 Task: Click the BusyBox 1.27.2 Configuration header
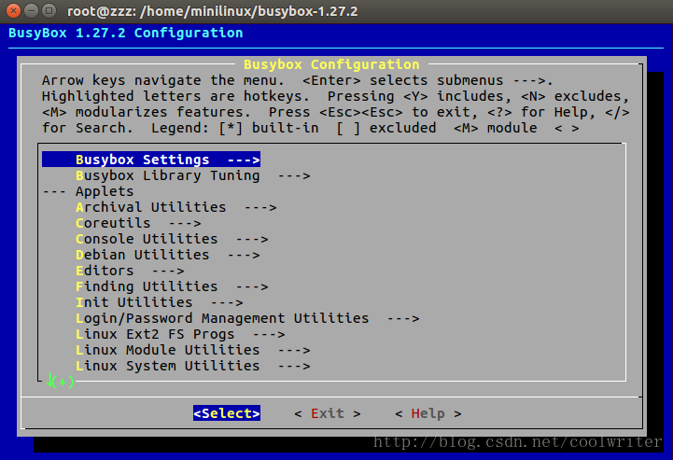(126, 33)
